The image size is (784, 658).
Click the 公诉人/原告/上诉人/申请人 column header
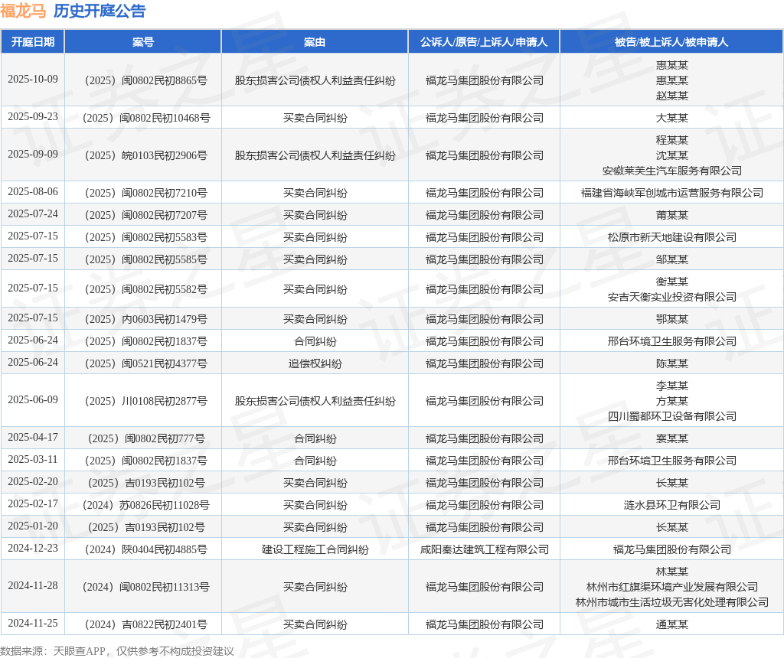click(484, 42)
